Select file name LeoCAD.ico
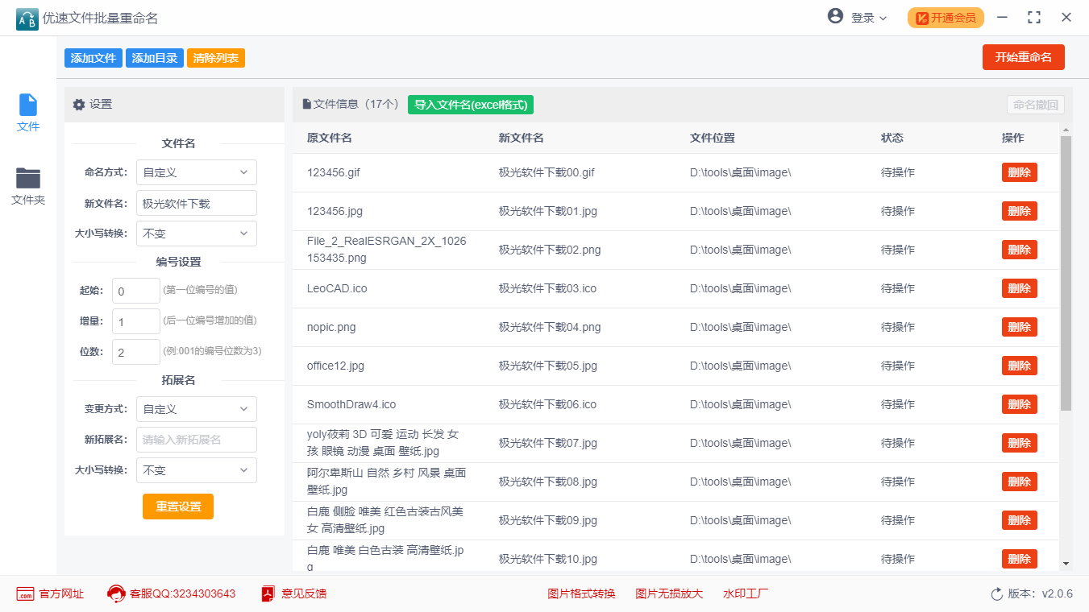The image size is (1089, 612). point(337,288)
